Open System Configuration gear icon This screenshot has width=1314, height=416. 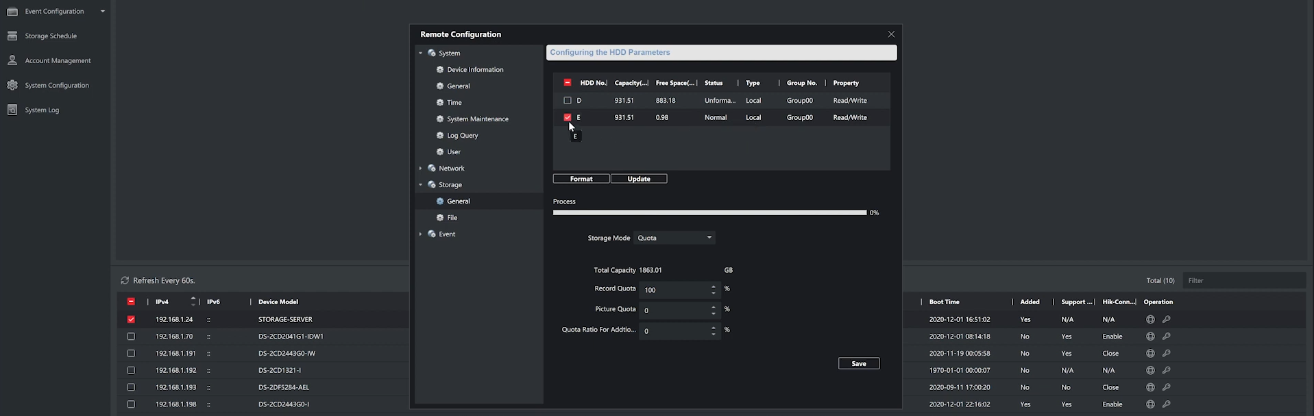(12, 85)
